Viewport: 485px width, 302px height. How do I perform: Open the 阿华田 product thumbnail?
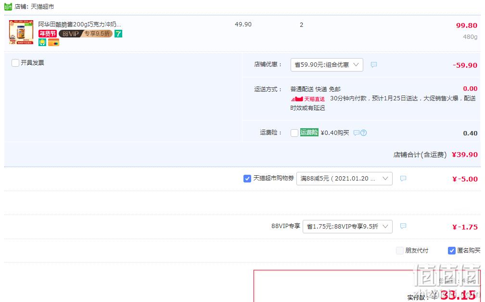tap(21, 32)
